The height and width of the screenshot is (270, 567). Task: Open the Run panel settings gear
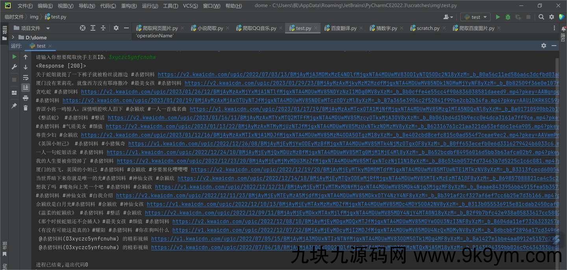(x=544, y=46)
